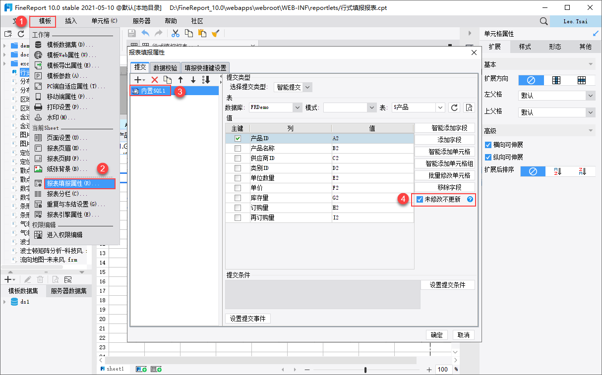Click the format painter brush icon

pyautogui.click(x=215, y=33)
